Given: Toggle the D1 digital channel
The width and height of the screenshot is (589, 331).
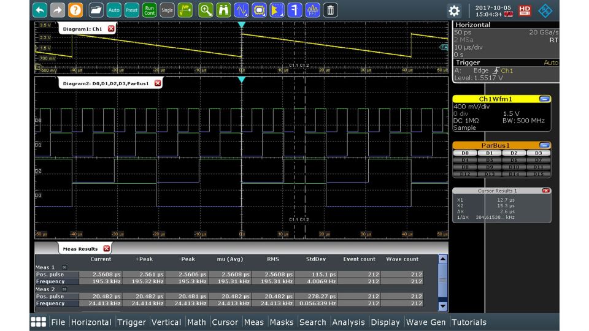Looking at the screenshot, I should [x=489, y=153].
